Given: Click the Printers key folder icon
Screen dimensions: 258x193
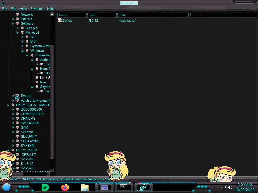Looking at the screenshot, I should [18, 19].
